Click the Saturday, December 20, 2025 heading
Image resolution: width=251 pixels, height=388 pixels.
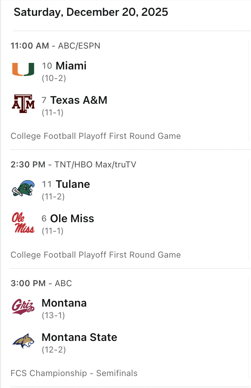91,12
